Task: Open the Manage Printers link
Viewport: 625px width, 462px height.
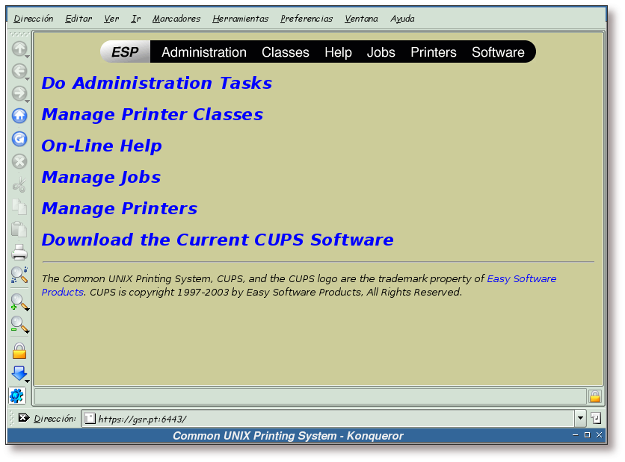Action: pyautogui.click(x=120, y=208)
